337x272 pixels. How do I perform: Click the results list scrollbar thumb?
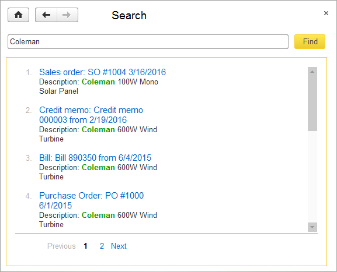312,103
